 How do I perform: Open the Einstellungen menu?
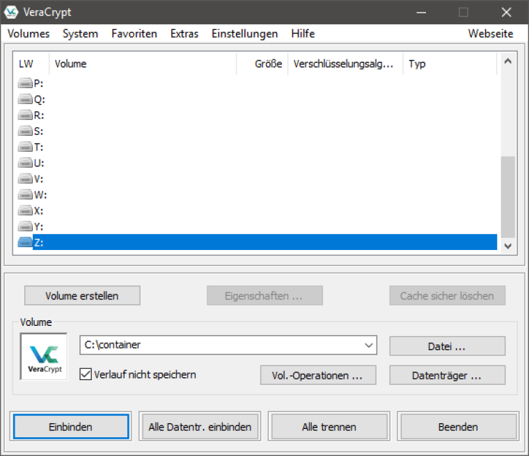click(x=244, y=33)
